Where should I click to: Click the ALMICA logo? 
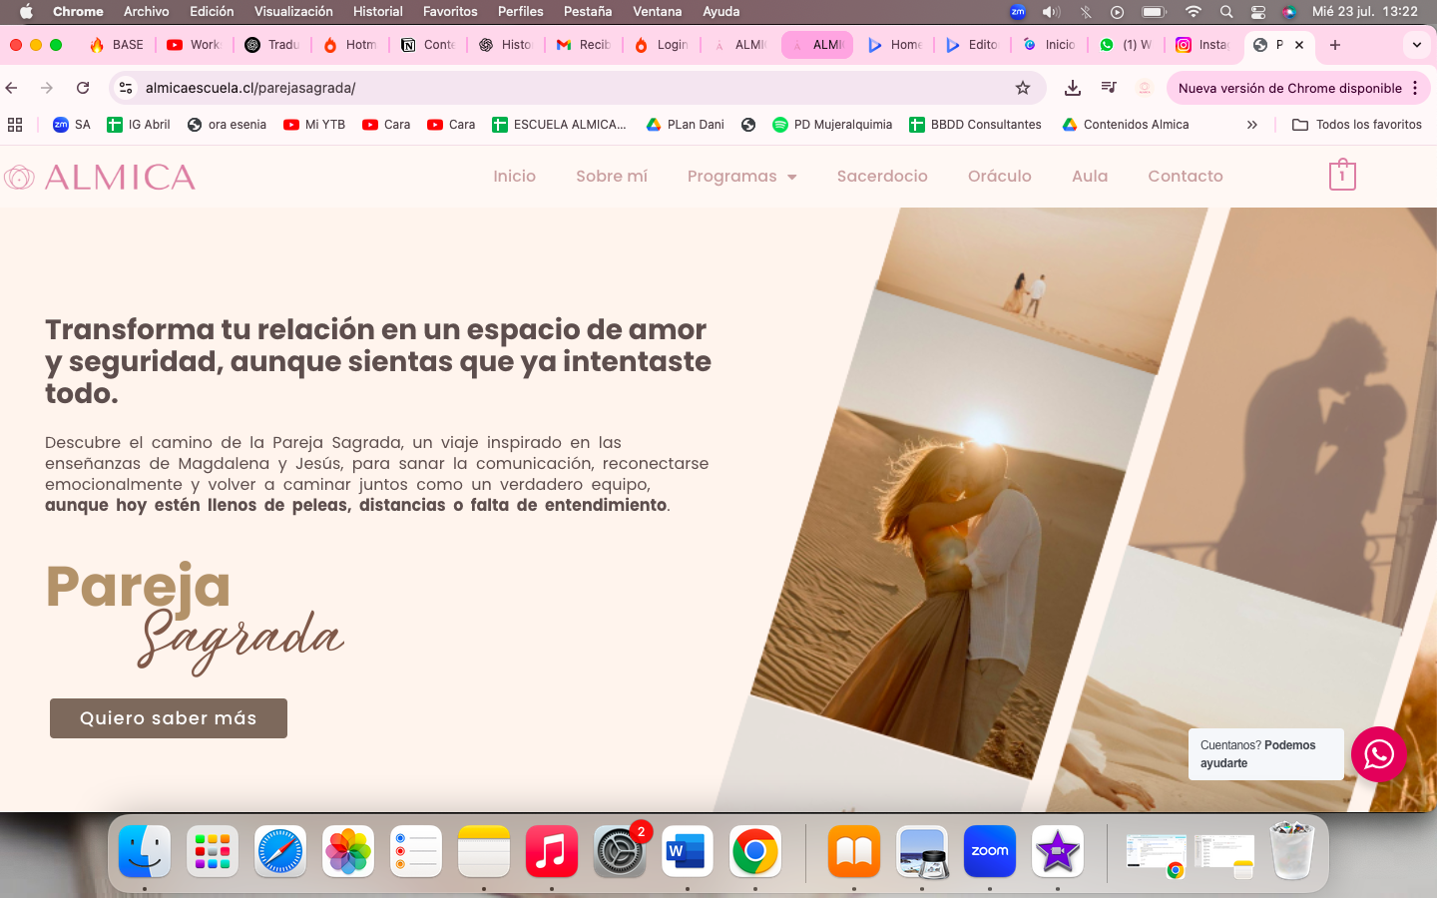pos(100,176)
